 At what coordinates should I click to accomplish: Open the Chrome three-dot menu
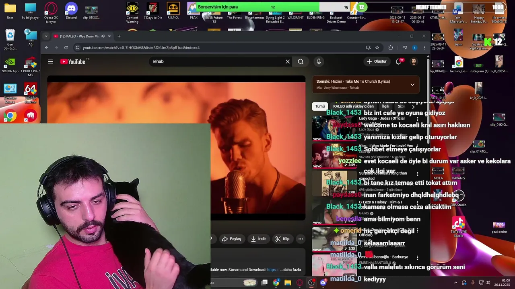coord(424,47)
